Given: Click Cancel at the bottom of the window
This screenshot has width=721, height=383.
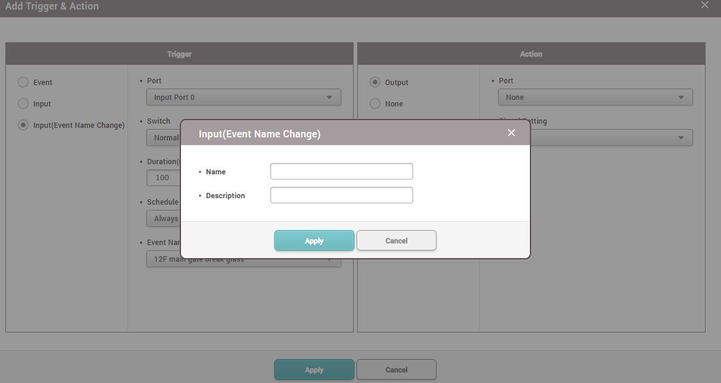Looking at the screenshot, I should (x=396, y=369).
